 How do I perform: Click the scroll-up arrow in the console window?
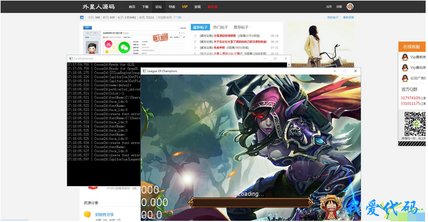coord(289,65)
